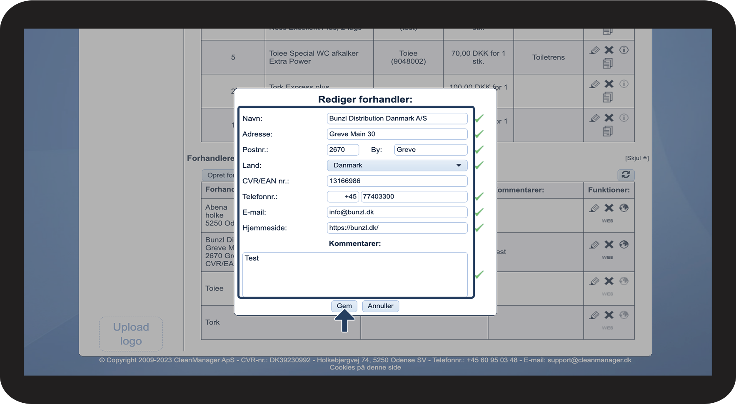Image resolution: width=736 pixels, height=404 pixels.
Task: Click into the Kommentarer text area
Action: 354,274
